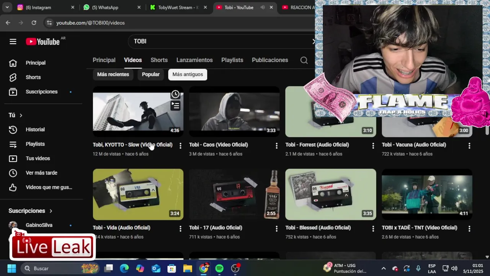Open options menu for Tobi - Caos
Screen dimensions: 490x276
click(x=276, y=146)
